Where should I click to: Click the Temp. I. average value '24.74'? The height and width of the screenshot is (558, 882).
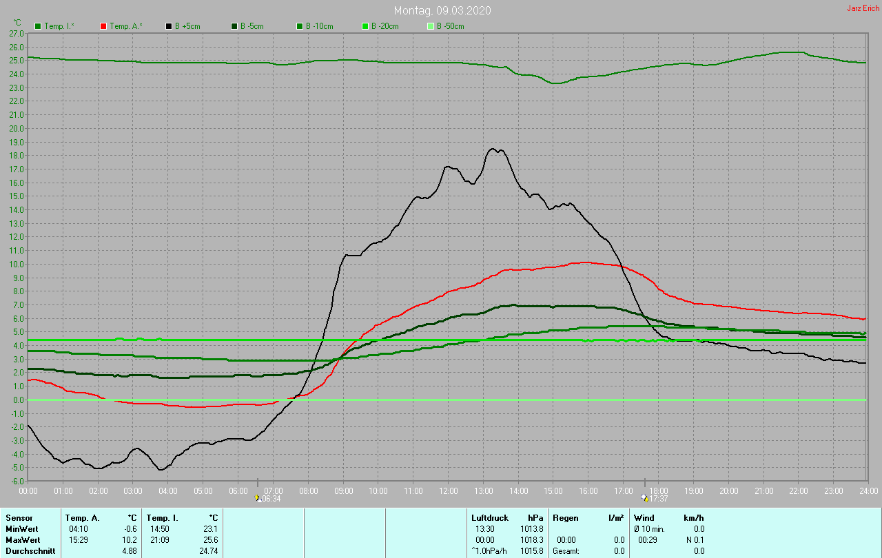[x=208, y=551]
